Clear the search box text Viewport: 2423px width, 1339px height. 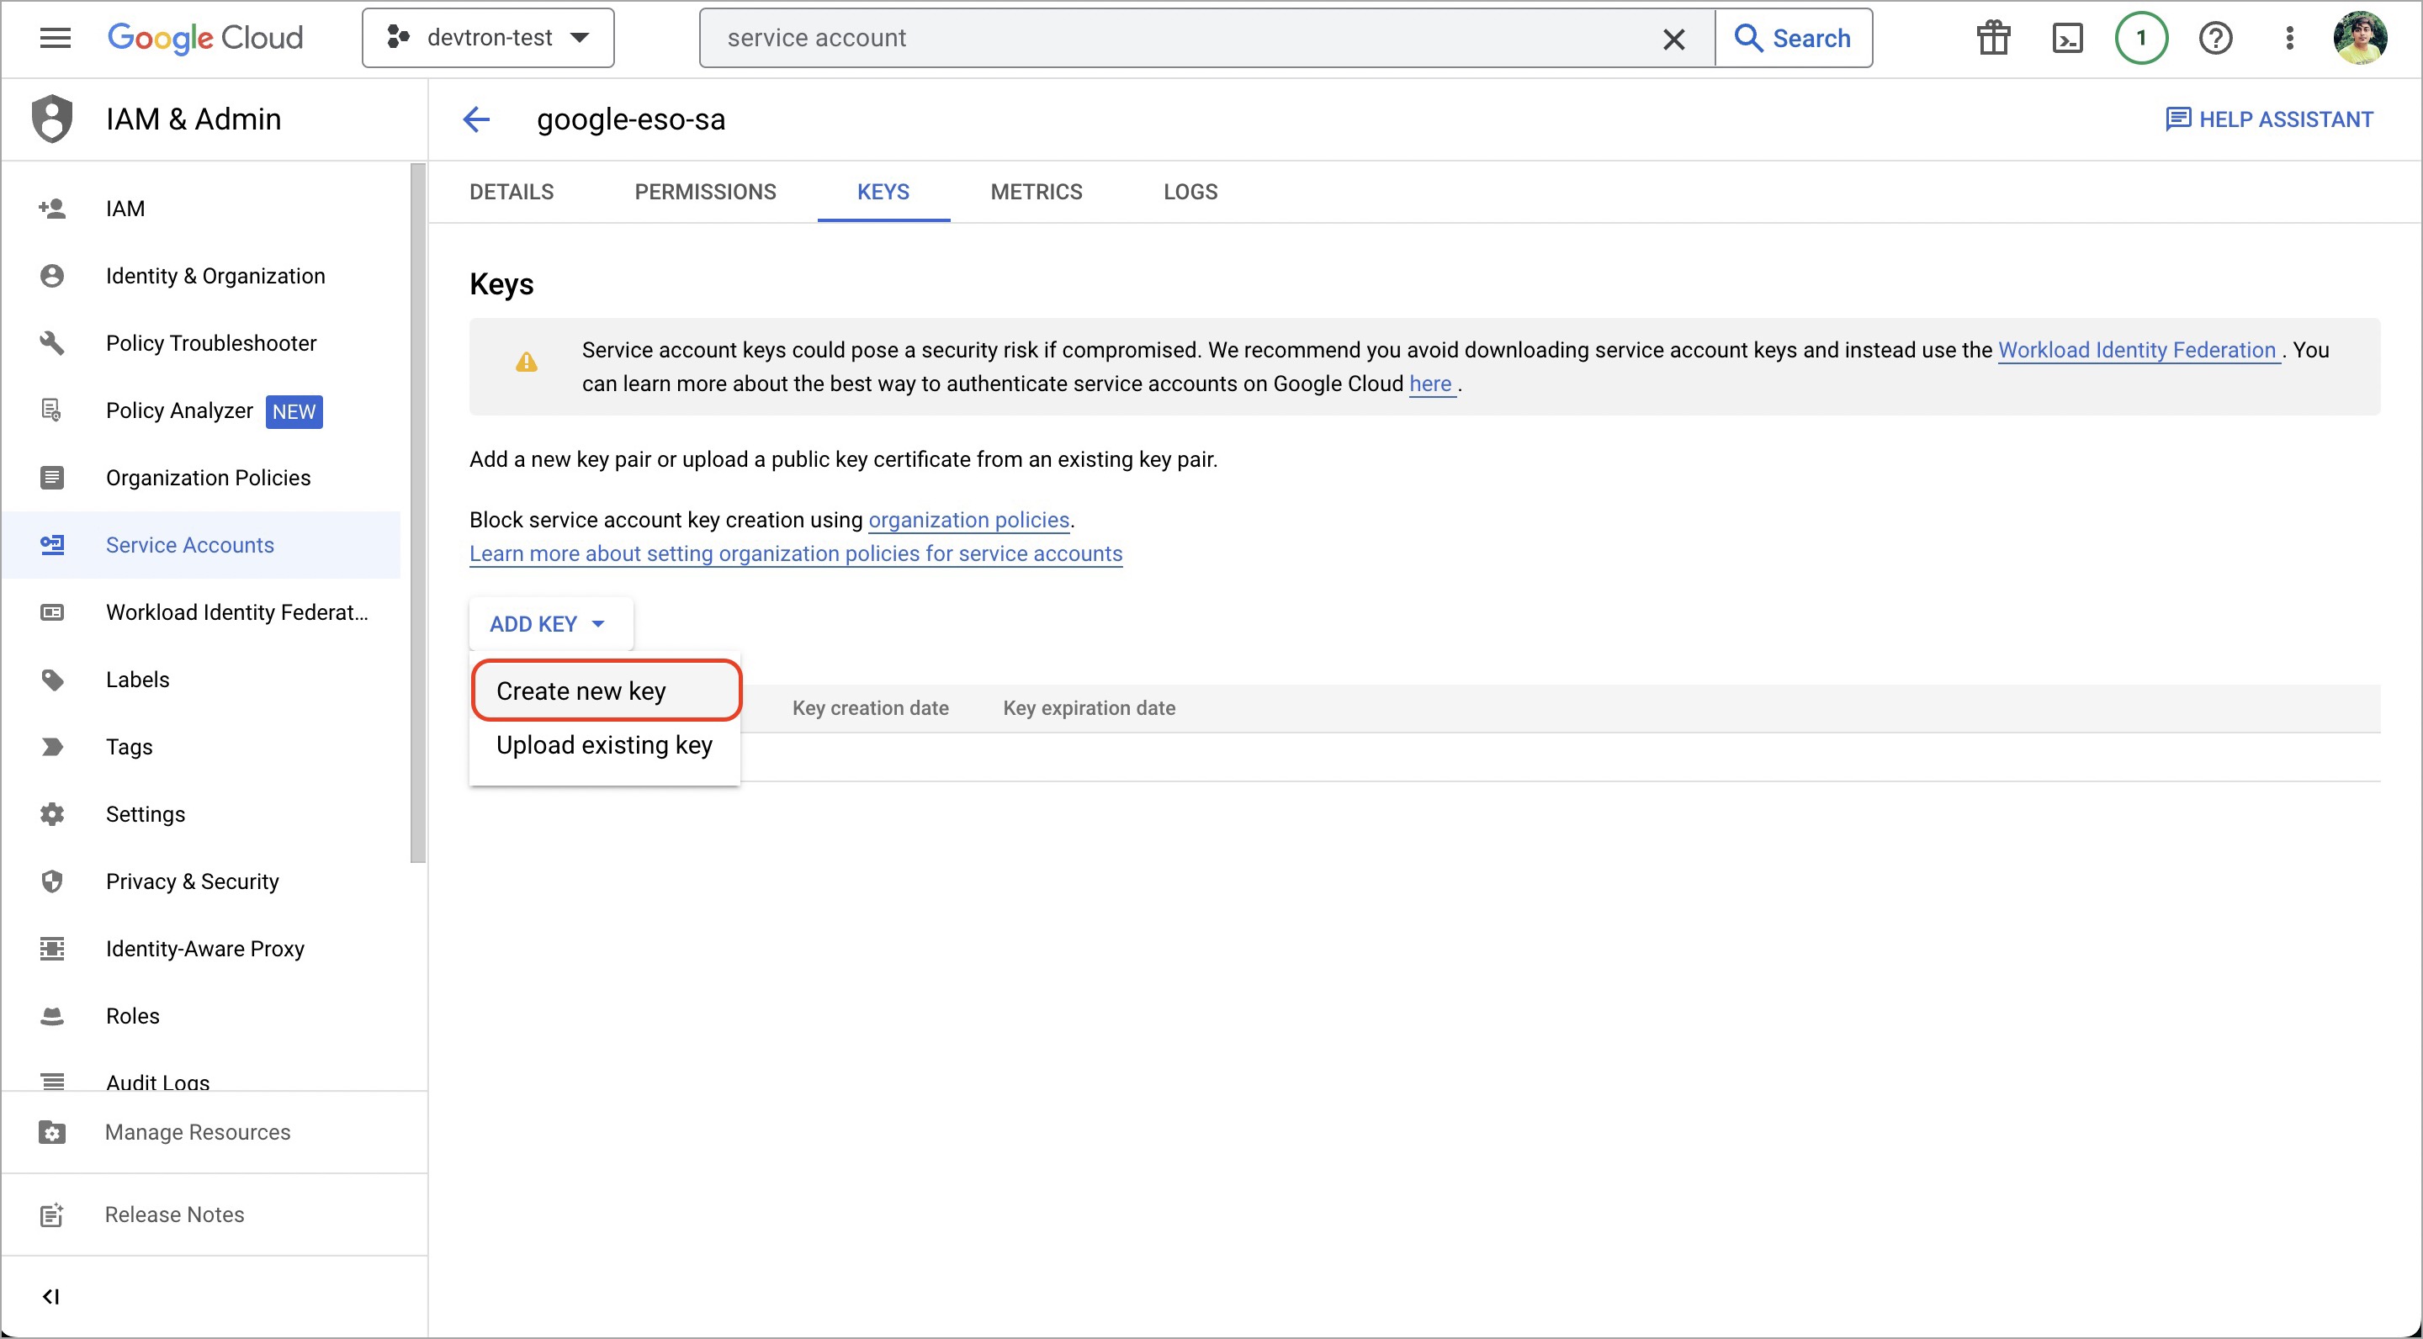[1673, 39]
